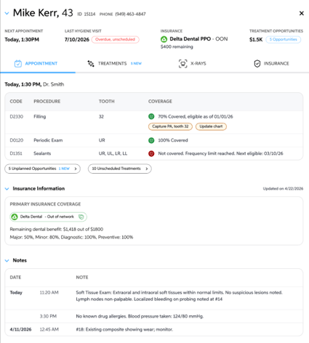Click the Delta Dental PPO status icon
Screen dimensions: 309x343
[x=164, y=39]
